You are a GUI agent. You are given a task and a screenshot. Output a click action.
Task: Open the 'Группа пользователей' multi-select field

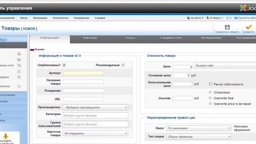coord(95,124)
